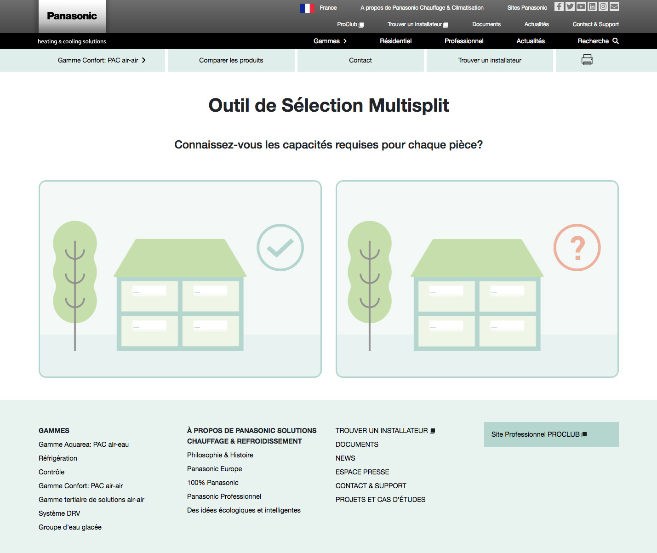Click the Panasonic logo
Image resolution: width=657 pixels, height=553 pixels.
[72, 16]
